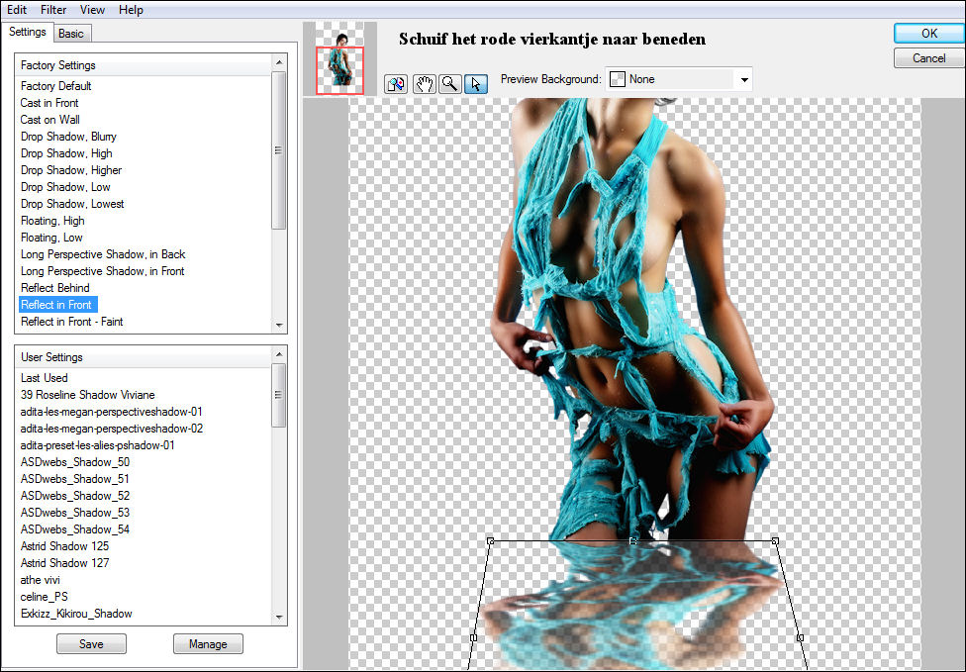Screen dimensions: 966x672
Task: Select adita-les-megan-perspectiveshadow-02 setting
Action: pyautogui.click(x=112, y=429)
